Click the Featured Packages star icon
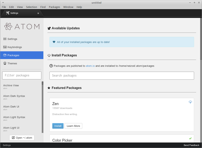This screenshot has height=148, width=202. coord(49,88)
